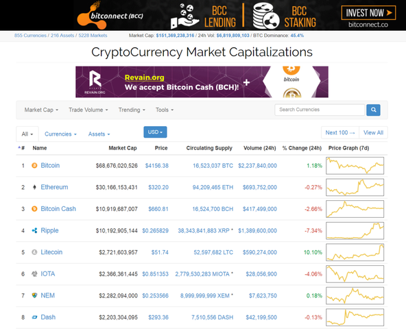Click supply 16,523,037 BTC
This screenshot has width=406, height=329.
click(213, 166)
